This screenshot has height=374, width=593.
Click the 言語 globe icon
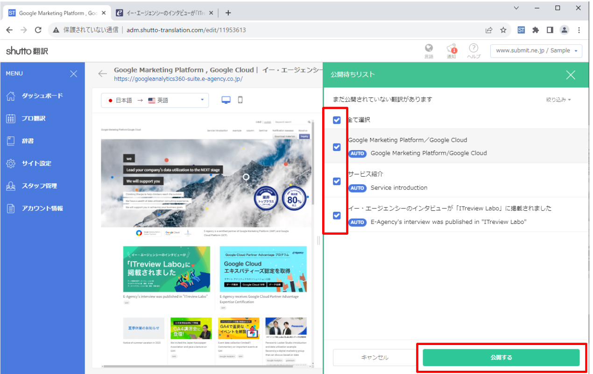429,51
